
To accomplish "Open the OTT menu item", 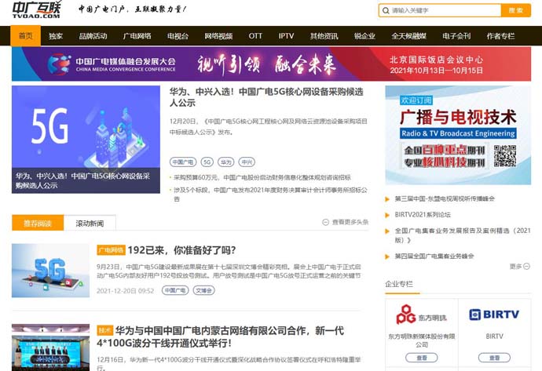I will tap(255, 36).
